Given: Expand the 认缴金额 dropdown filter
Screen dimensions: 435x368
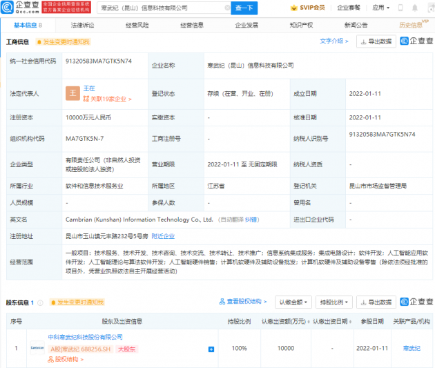Looking at the screenshot, I should (x=293, y=302).
